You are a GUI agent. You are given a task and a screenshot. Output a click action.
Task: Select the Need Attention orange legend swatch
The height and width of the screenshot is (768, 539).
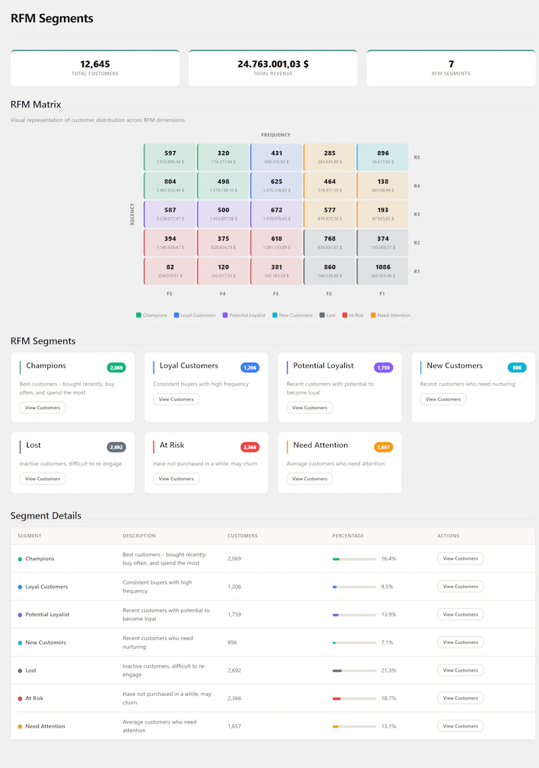(x=373, y=315)
